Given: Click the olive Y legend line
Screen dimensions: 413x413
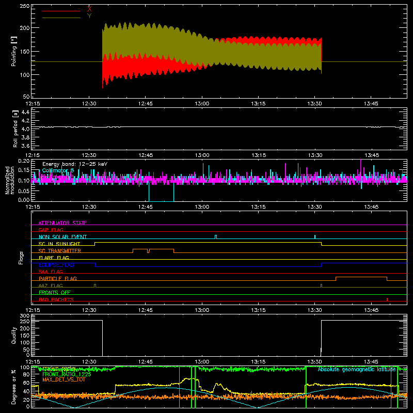Looking at the screenshot, I should click(x=61, y=18).
